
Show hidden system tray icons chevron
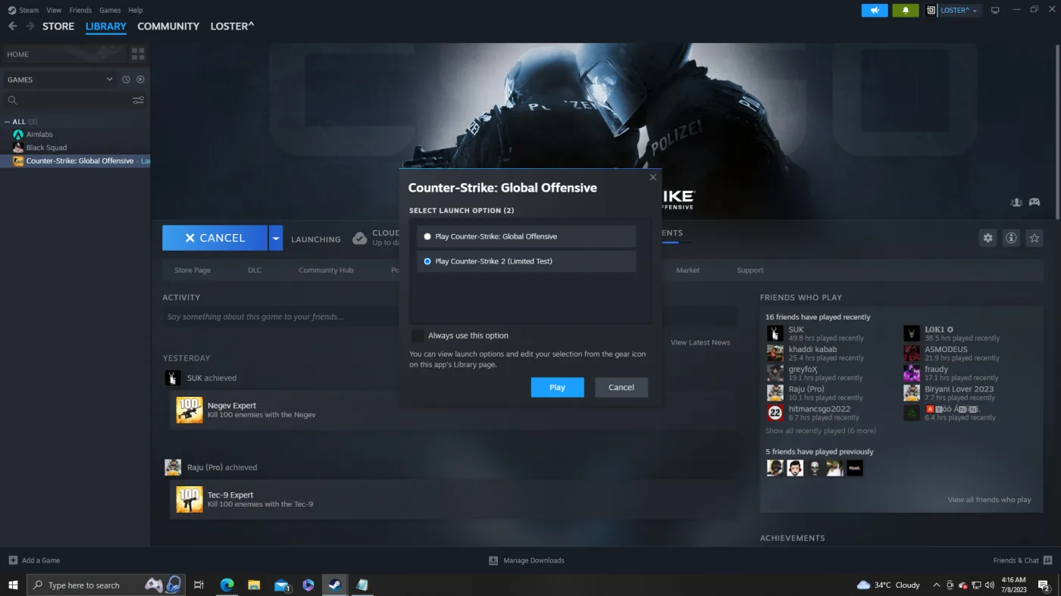click(x=936, y=585)
